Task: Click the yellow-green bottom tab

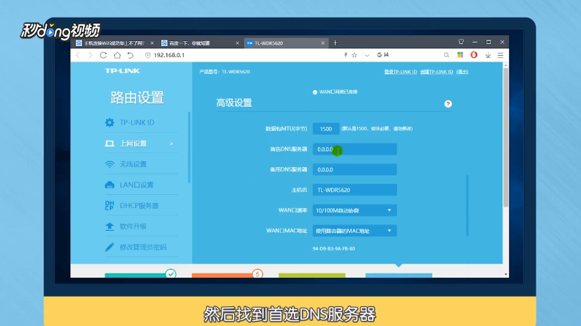Action: coord(312,275)
